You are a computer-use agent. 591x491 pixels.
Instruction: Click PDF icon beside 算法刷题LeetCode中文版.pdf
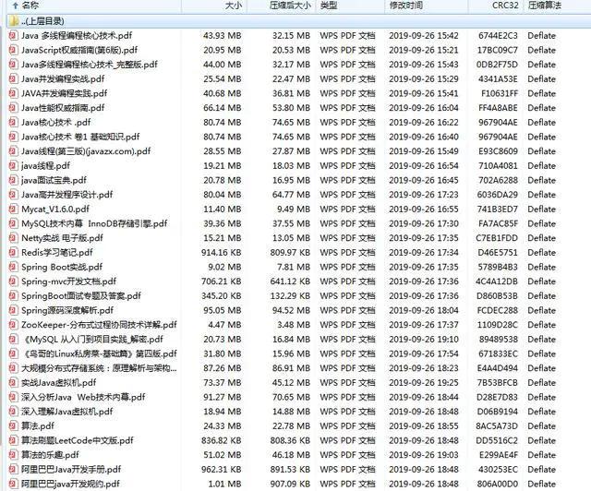tap(13, 440)
